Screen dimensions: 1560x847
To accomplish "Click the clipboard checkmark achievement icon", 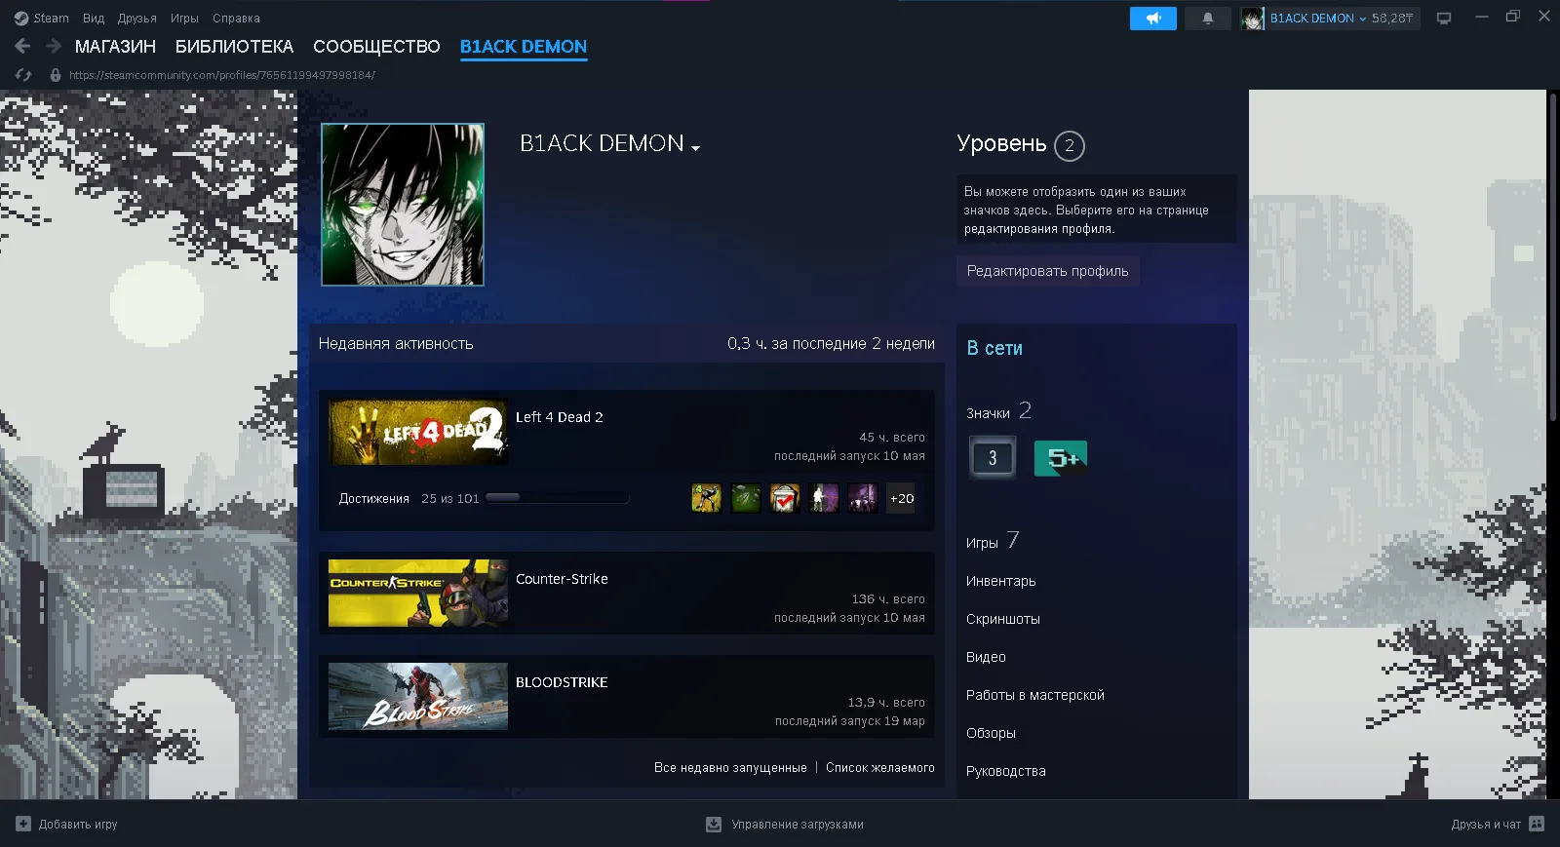I will click(785, 498).
